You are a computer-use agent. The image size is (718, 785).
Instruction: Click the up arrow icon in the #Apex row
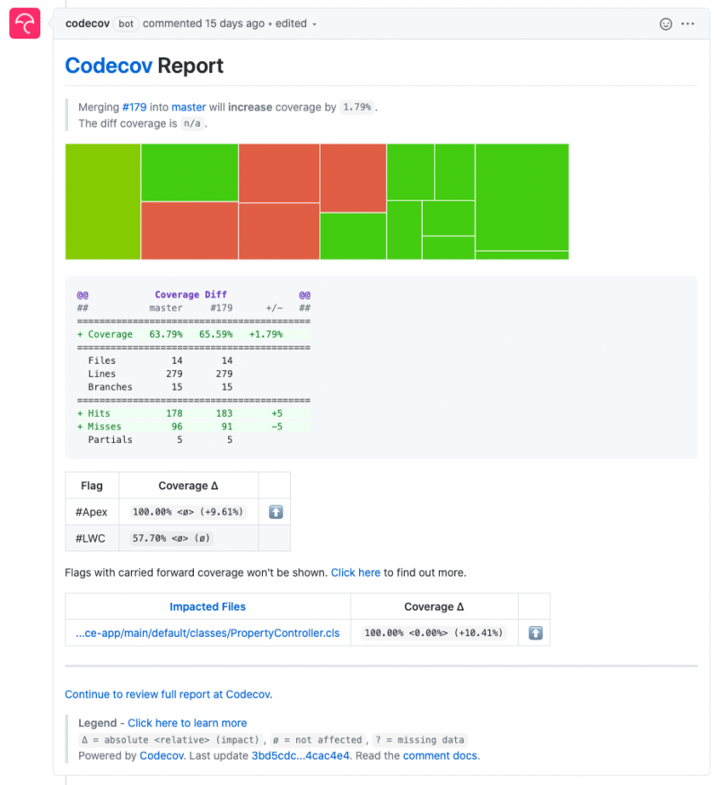coord(276,512)
